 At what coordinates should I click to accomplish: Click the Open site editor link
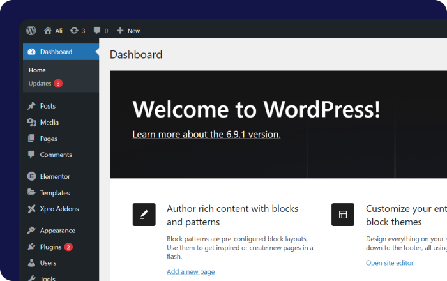click(390, 263)
